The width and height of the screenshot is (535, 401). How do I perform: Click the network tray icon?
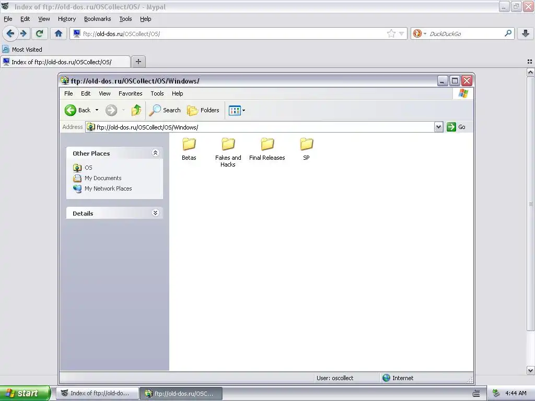click(496, 394)
